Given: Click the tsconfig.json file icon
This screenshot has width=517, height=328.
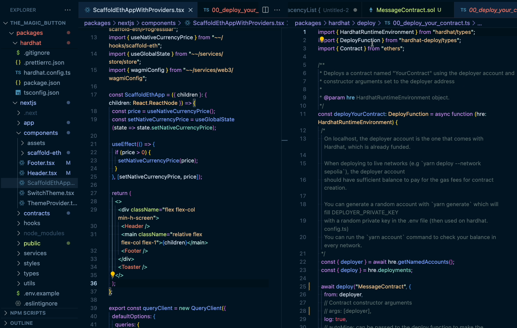Looking at the screenshot, I should 18,93.
